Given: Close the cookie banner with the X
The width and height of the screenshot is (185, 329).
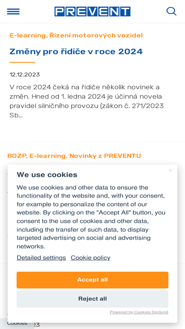Looking at the screenshot, I should 170,170.
